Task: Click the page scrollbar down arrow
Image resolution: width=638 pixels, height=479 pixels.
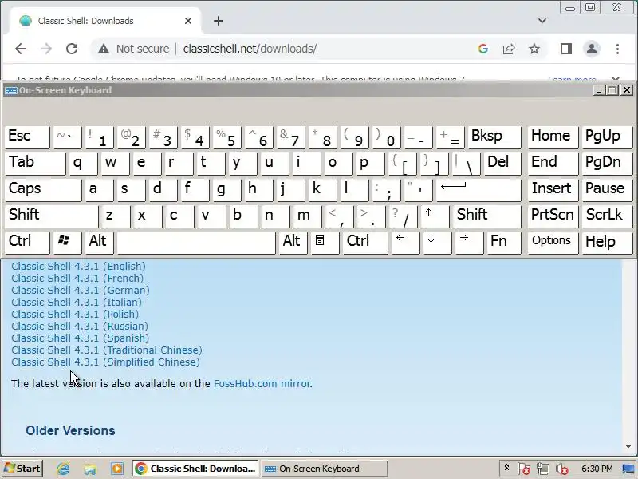Action: 628,446
